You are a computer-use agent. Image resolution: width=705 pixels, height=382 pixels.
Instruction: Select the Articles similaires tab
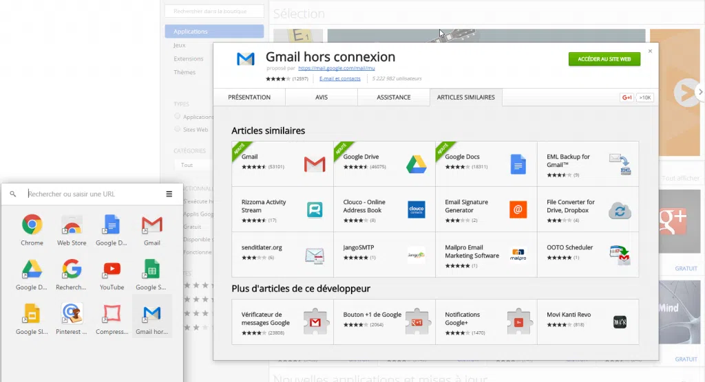point(466,98)
